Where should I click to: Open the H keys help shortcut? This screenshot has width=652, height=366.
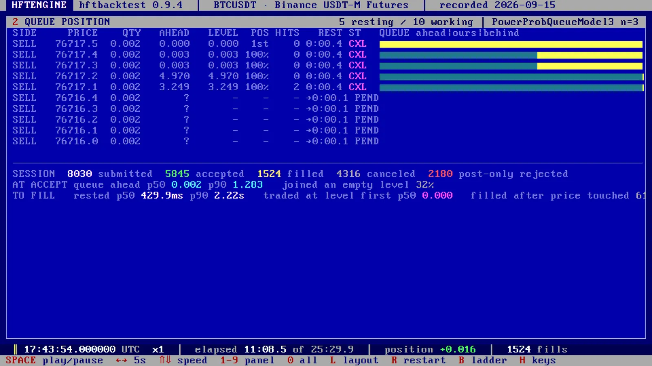[x=537, y=360]
